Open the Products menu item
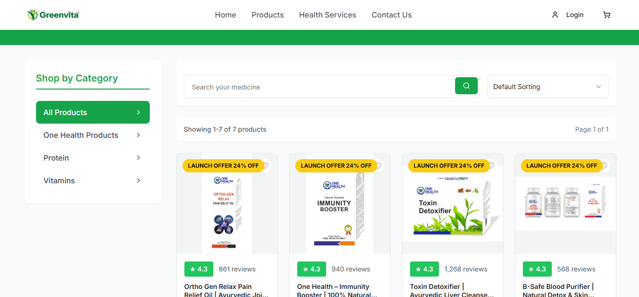The width and height of the screenshot is (639, 297). point(267,15)
